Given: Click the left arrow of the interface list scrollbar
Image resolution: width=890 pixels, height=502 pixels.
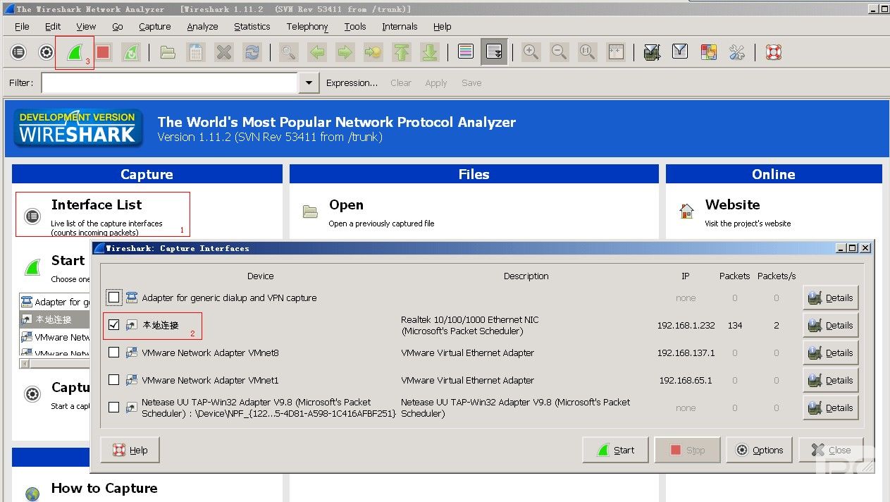Looking at the screenshot, I should click(x=25, y=364).
